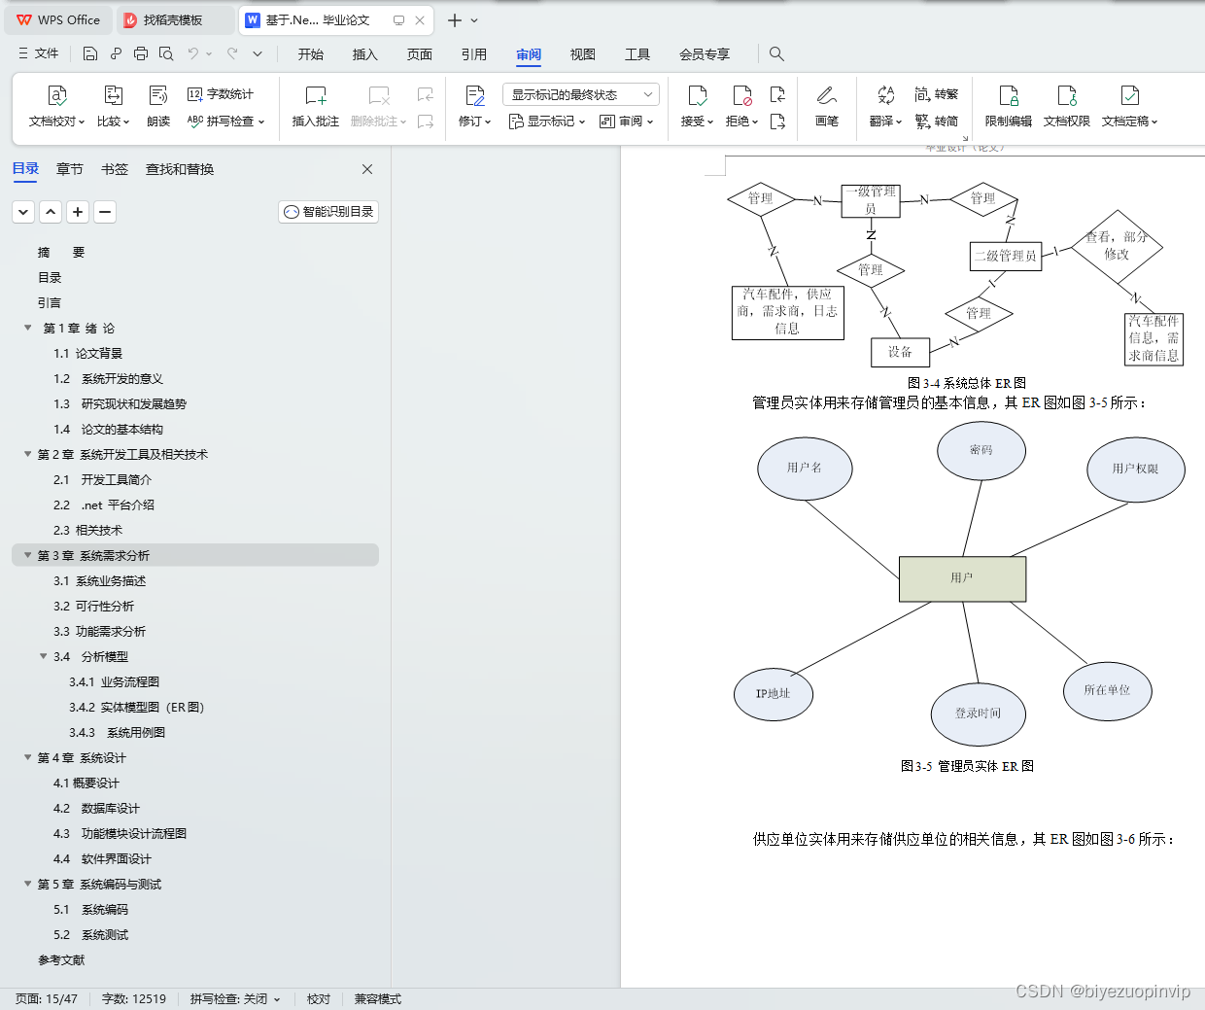Jump to 摘 要 heading
The image size is (1205, 1010).
[x=61, y=252]
